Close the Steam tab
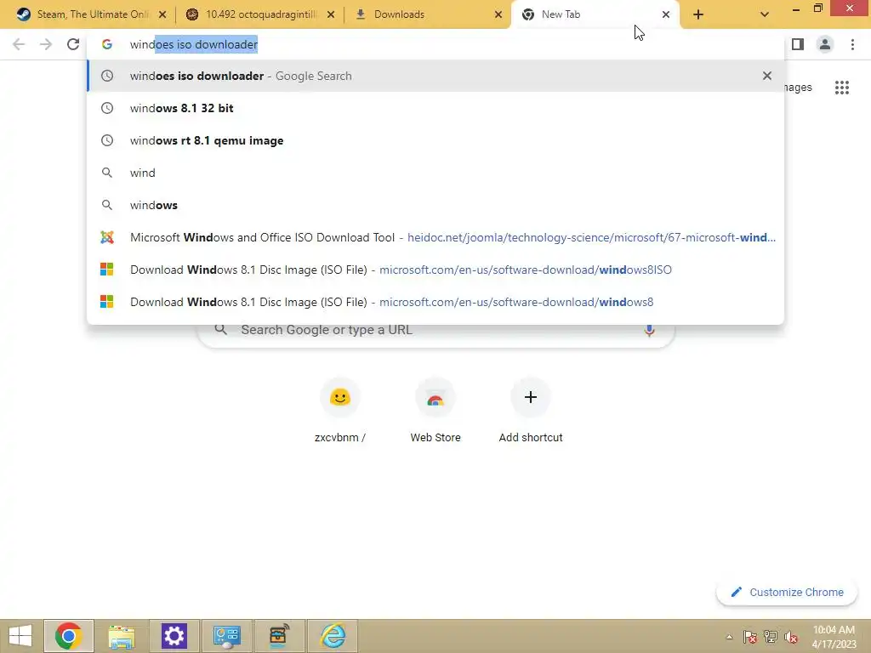871x653 pixels. [x=162, y=14]
